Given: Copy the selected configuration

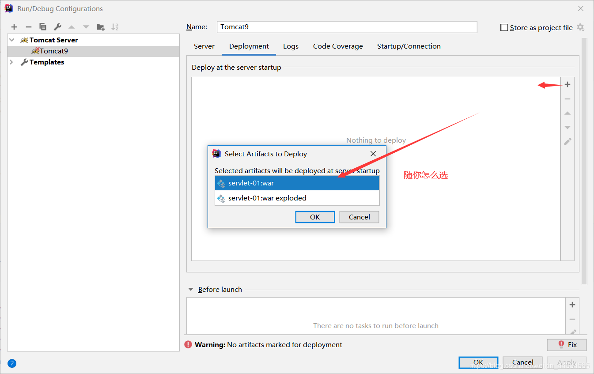Looking at the screenshot, I should pos(43,27).
